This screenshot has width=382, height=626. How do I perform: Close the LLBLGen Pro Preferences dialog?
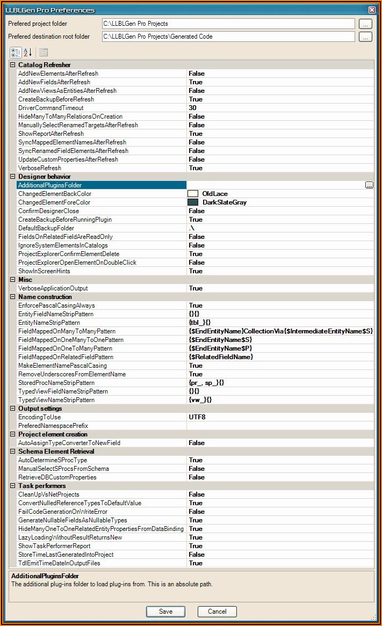[372, 10]
